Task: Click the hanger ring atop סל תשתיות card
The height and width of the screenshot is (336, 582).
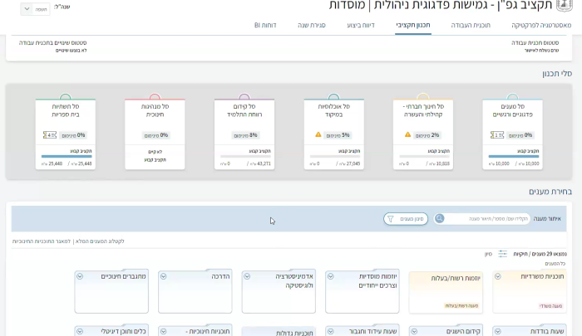Action: tap(66, 97)
